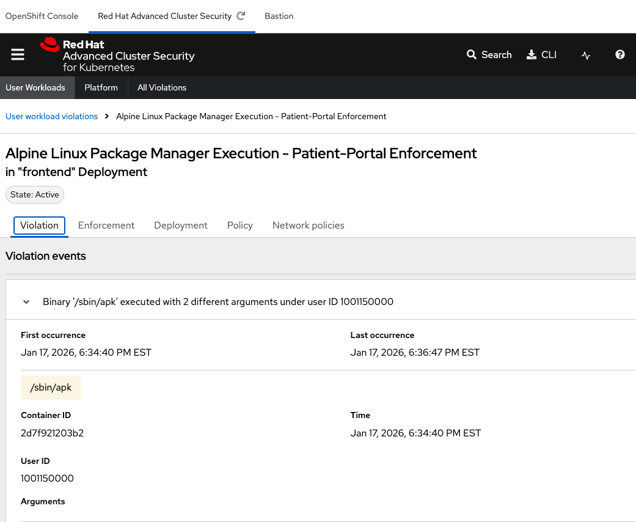Click the Red Hat logo
Image resolution: width=636 pixels, height=522 pixels.
[50, 45]
